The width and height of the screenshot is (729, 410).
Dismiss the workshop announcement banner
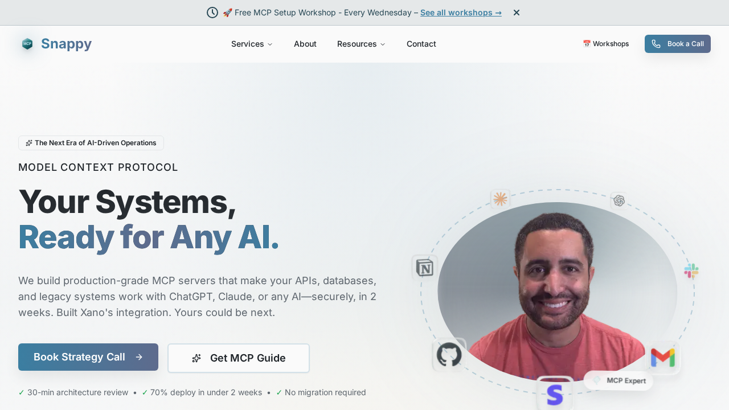[516, 12]
